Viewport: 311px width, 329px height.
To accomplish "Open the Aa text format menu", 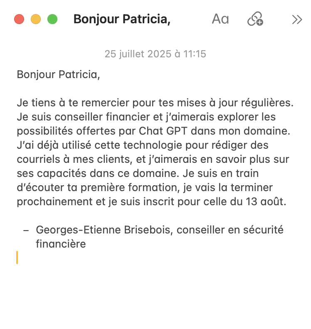I will click(220, 19).
